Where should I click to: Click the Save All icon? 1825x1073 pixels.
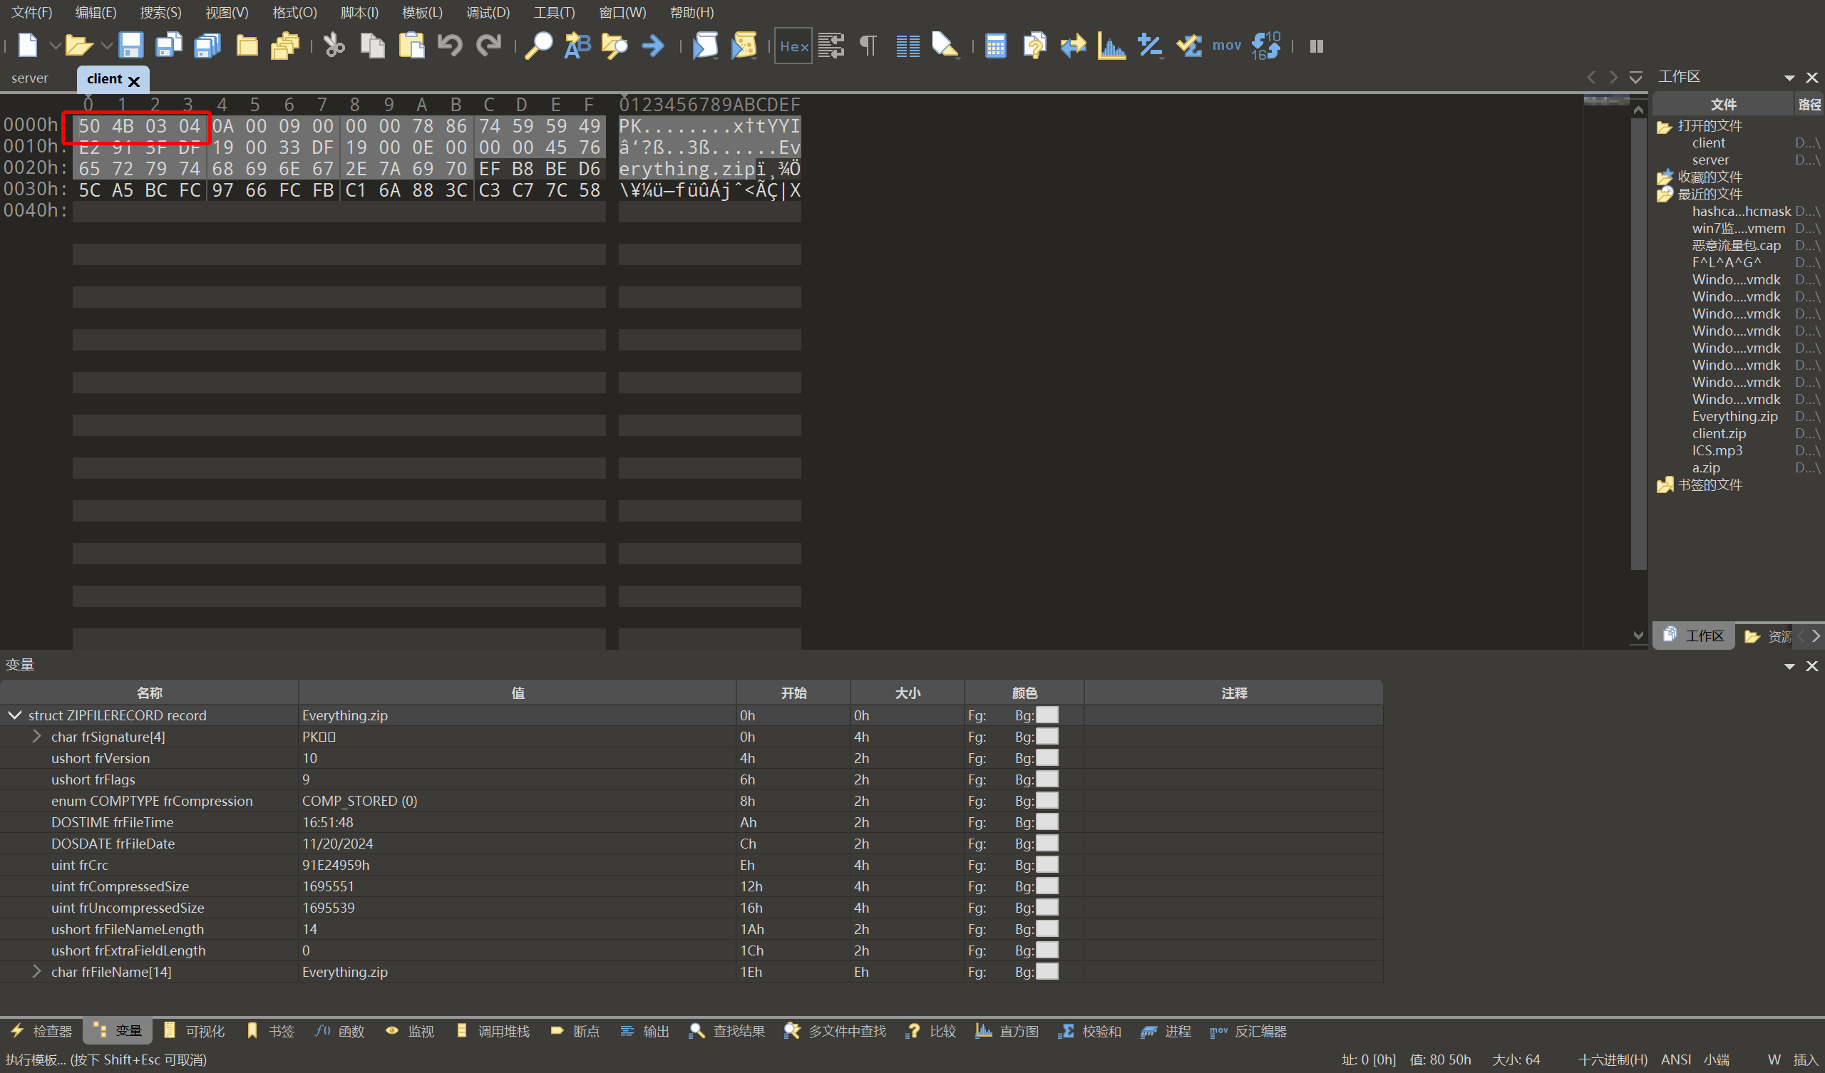pos(208,46)
